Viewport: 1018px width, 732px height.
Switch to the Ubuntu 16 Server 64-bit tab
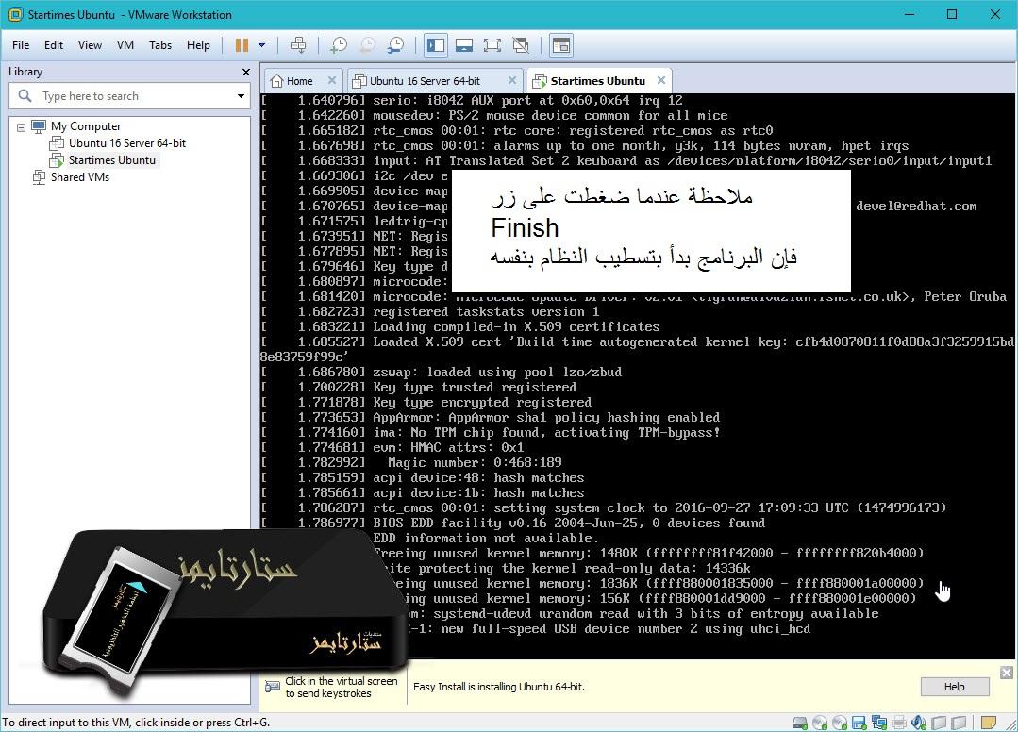[x=433, y=80]
